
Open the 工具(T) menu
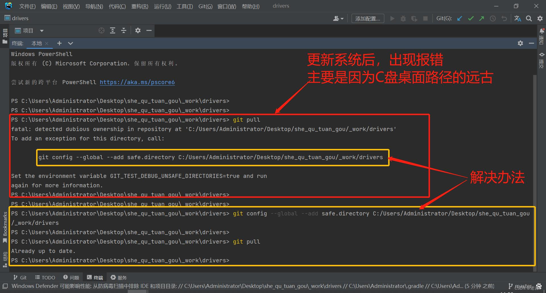185,6
